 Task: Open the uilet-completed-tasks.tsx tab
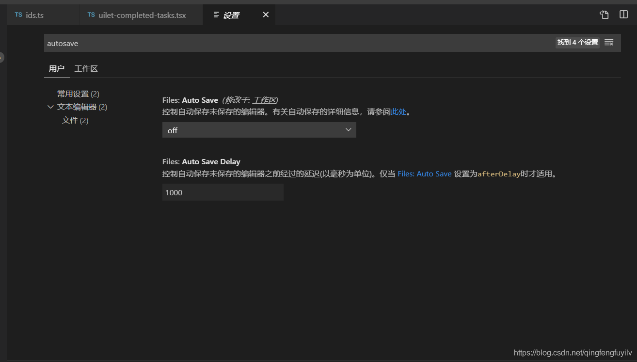141,15
